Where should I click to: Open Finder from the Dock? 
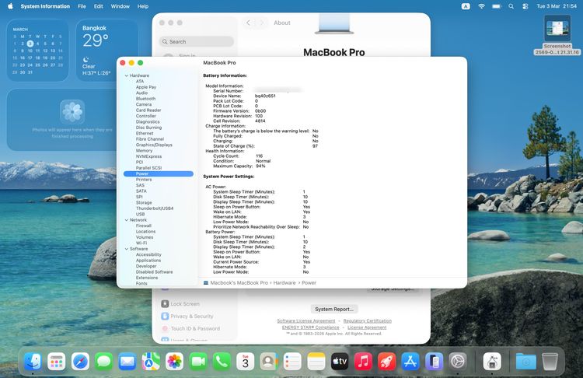33,361
